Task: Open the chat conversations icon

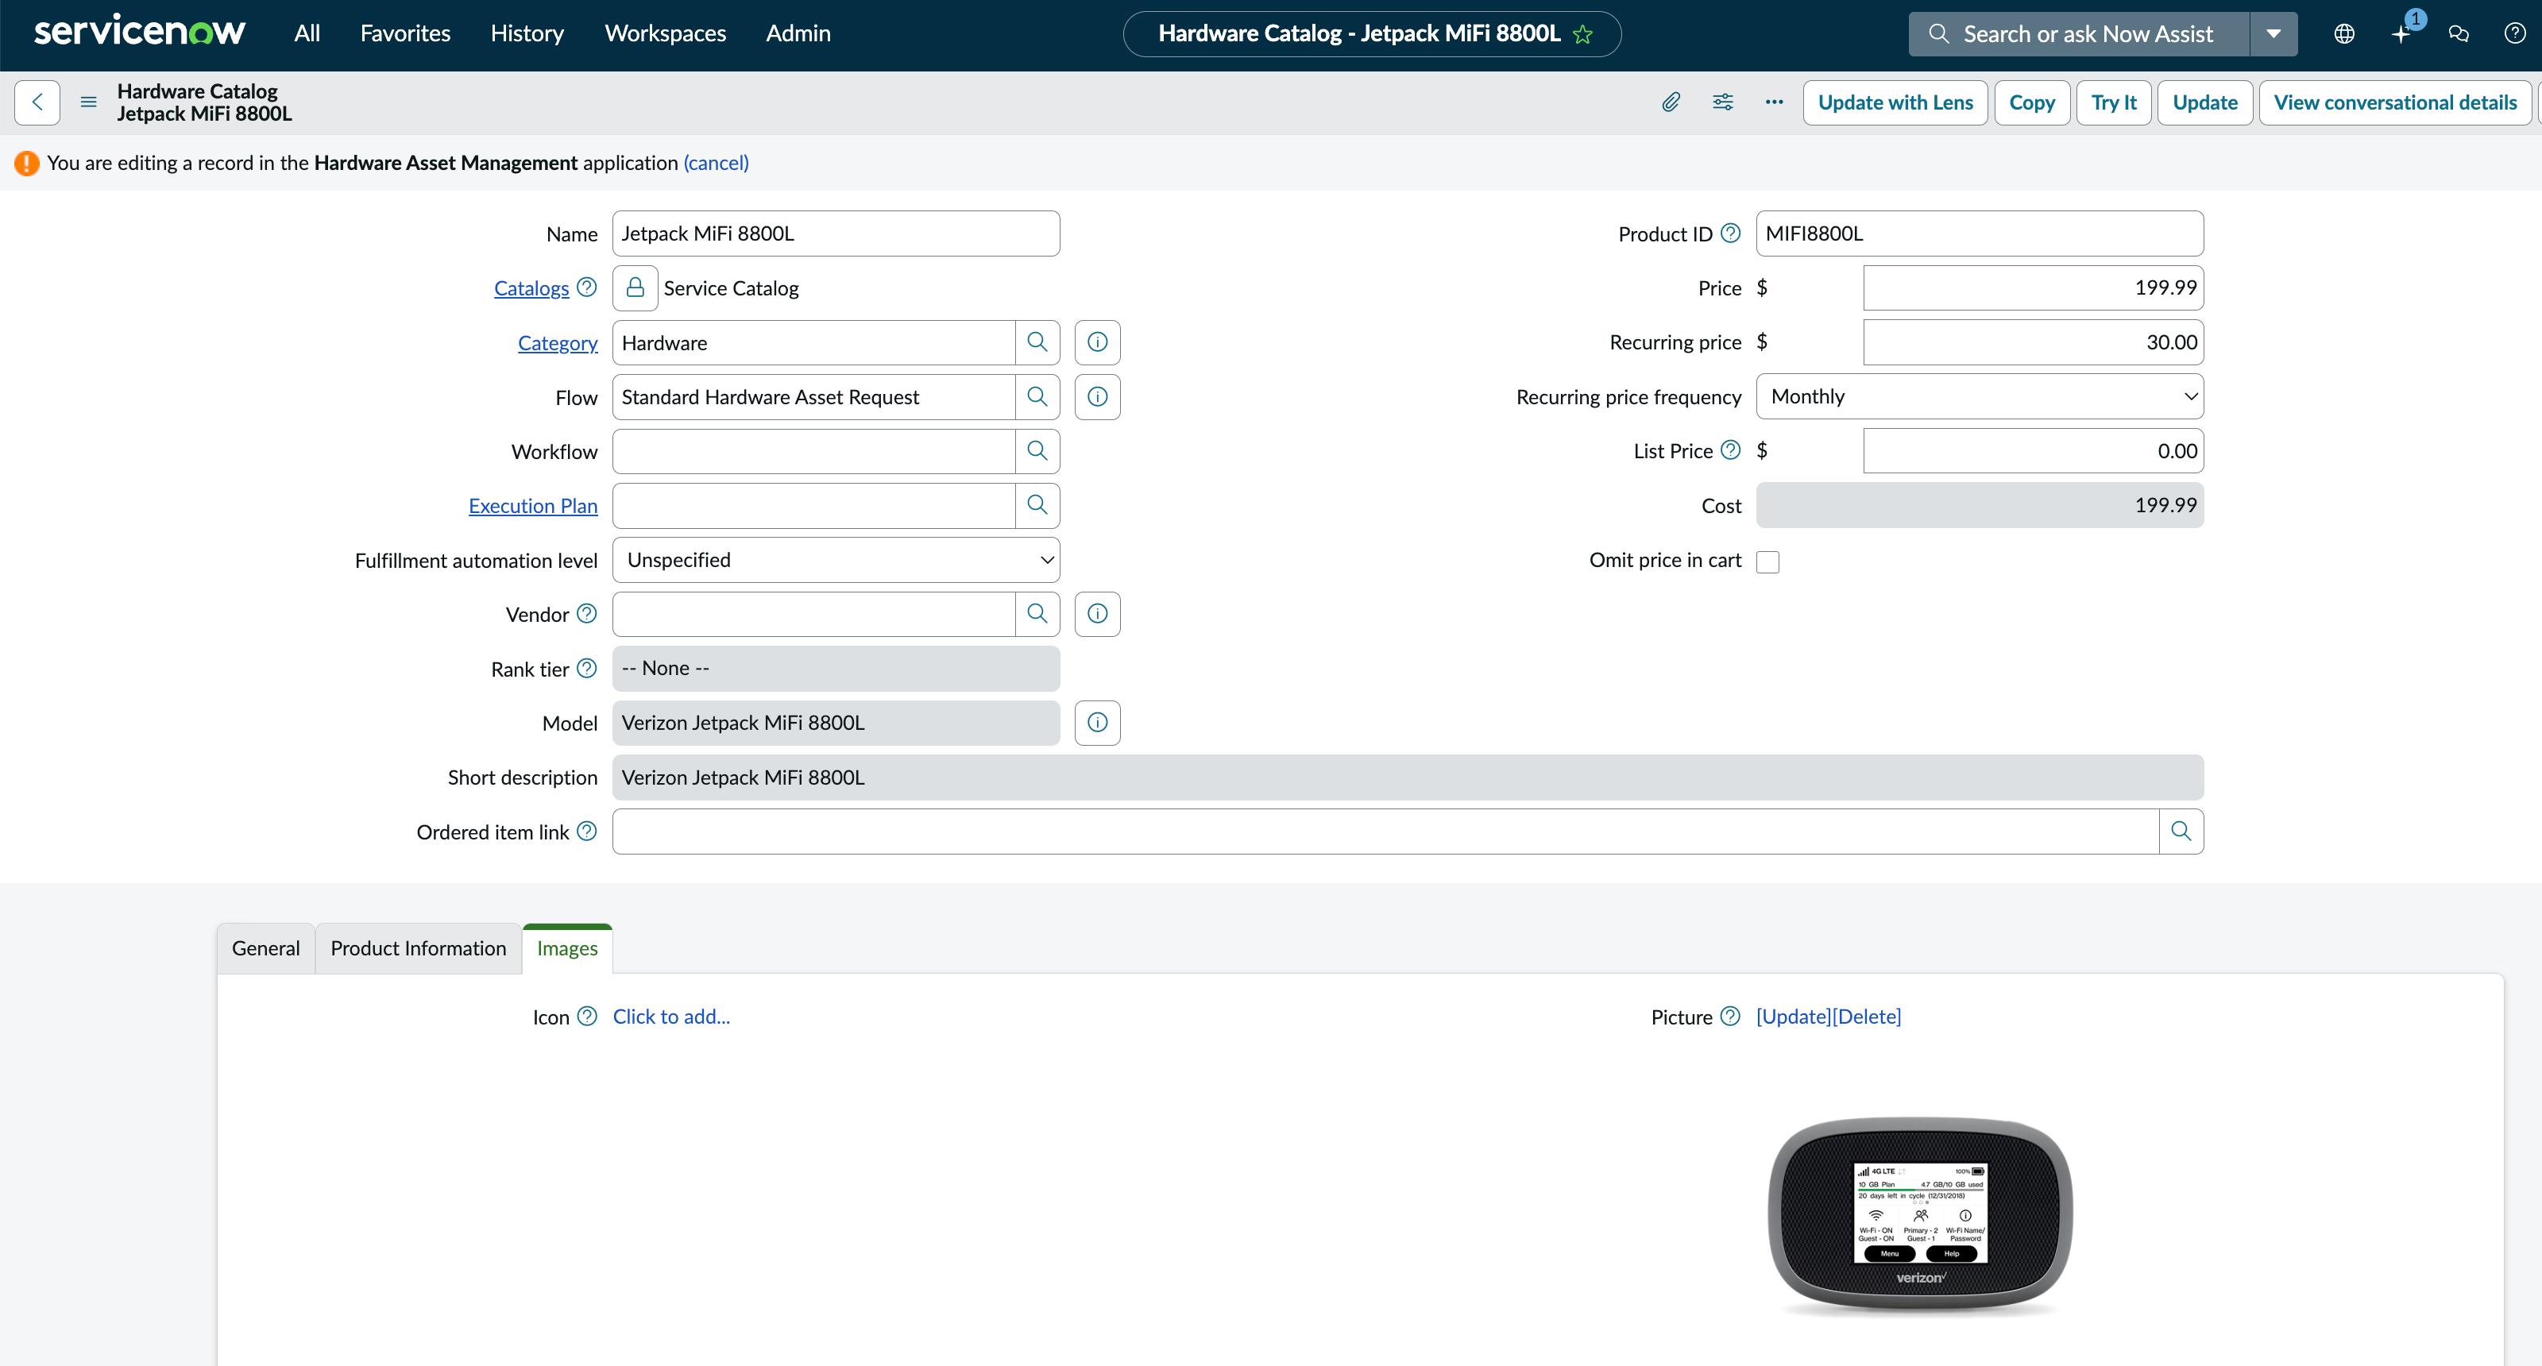Action: click(2459, 34)
